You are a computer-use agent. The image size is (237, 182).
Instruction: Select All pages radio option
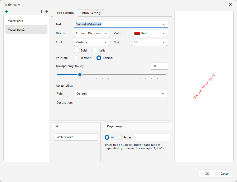[x=107, y=137]
